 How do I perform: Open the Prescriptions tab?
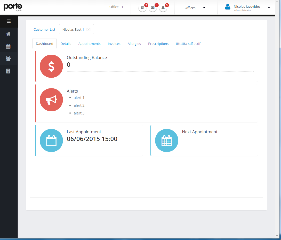click(x=158, y=44)
